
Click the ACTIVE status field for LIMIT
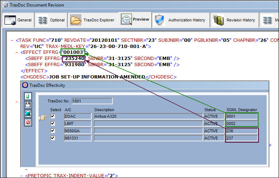(x=214, y=124)
